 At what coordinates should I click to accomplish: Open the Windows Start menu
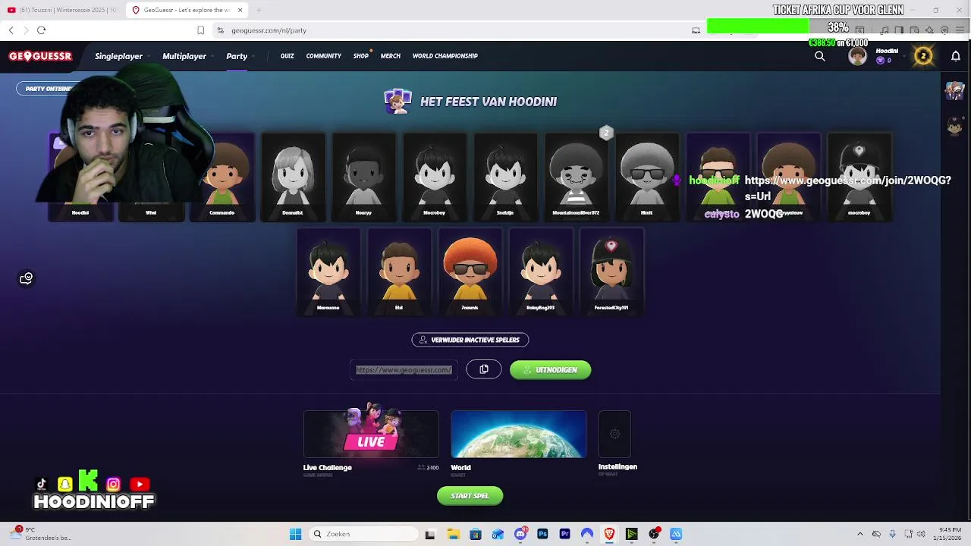pos(295,535)
